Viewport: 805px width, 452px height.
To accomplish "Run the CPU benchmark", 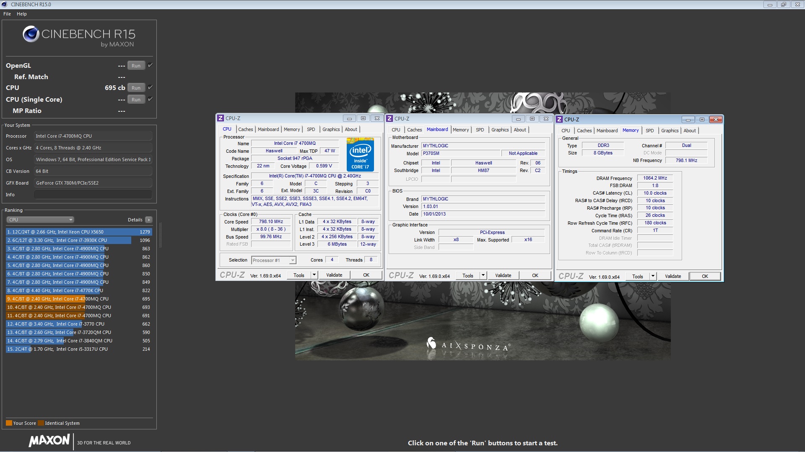I will coord(136,87).
